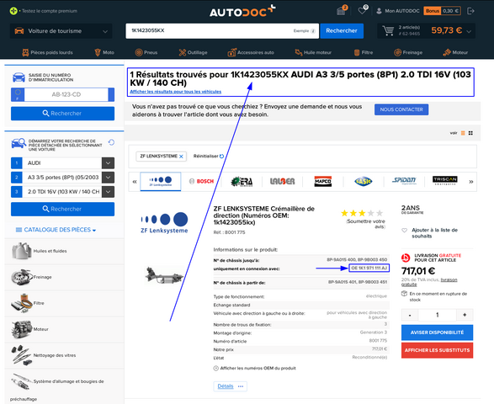
Task: Open the AUDI make dropdown
Action: [62, 163]
